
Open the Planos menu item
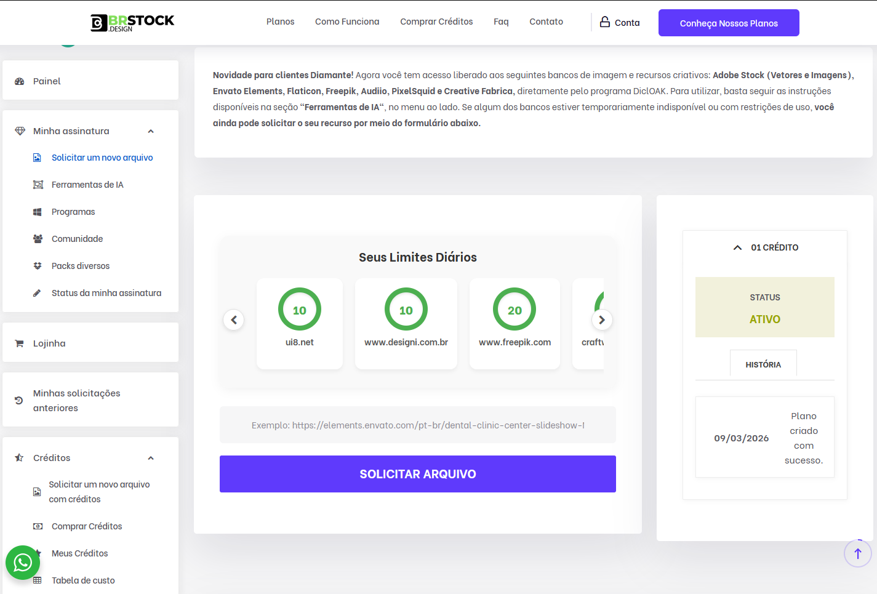coord(281,22)
